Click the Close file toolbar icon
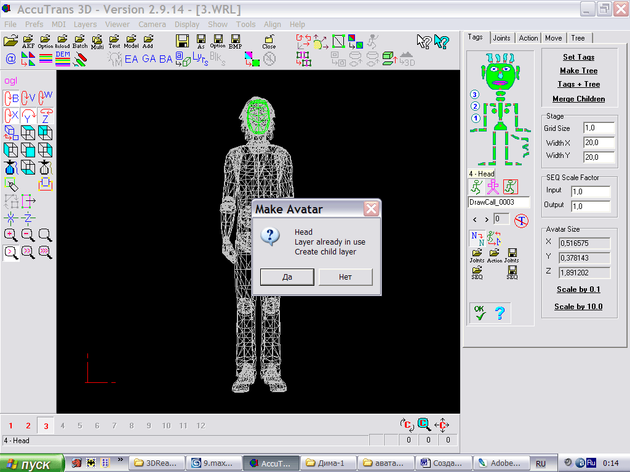630x472 pixels. pos(269,42)
